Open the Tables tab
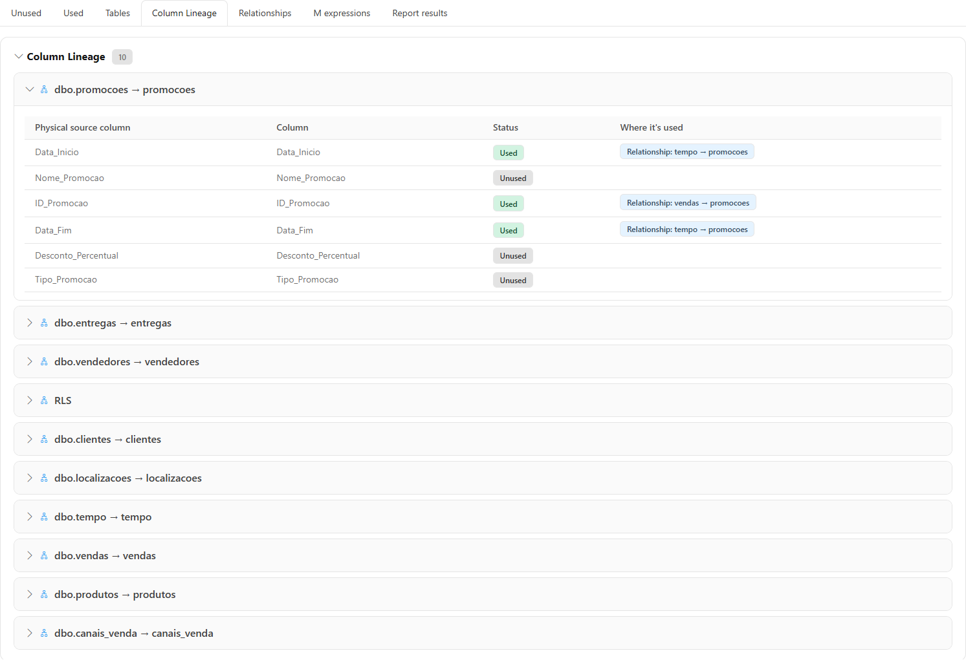Screen dimensions: 966x662 click(x=118, y=13)
